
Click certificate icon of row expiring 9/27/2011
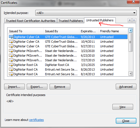[11, 46]
